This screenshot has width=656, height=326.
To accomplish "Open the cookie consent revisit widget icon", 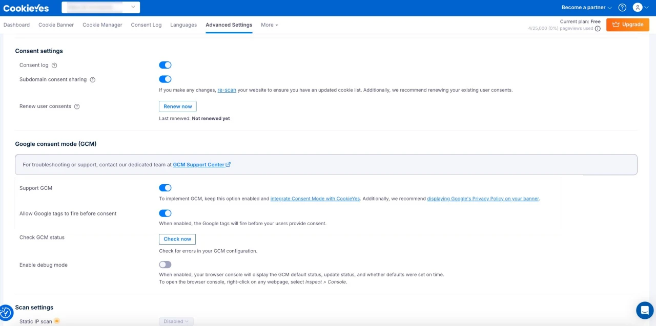I will pos(6,313).
